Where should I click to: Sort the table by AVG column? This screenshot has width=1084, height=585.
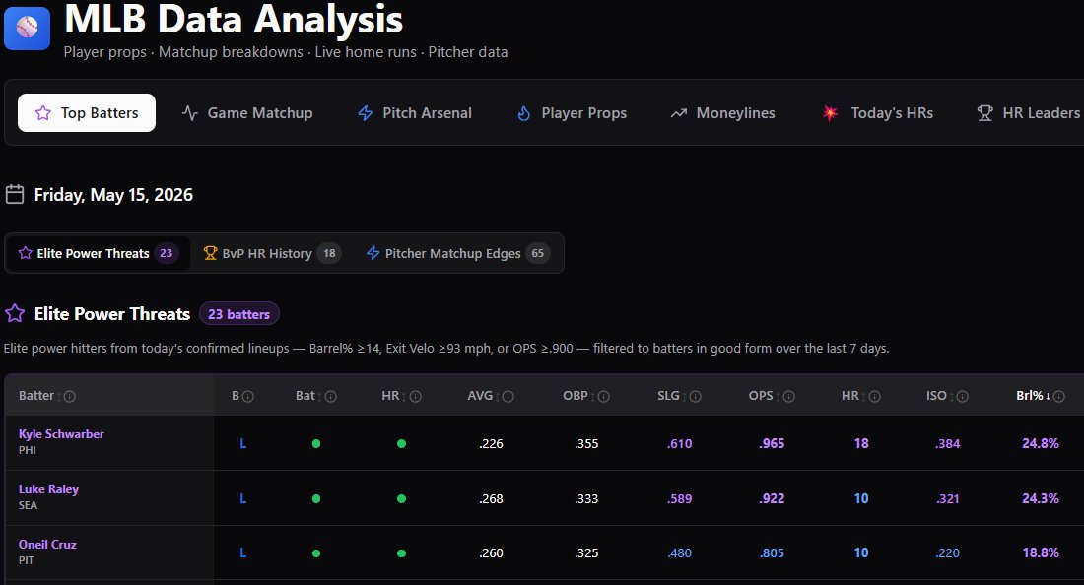coord(484,396)
